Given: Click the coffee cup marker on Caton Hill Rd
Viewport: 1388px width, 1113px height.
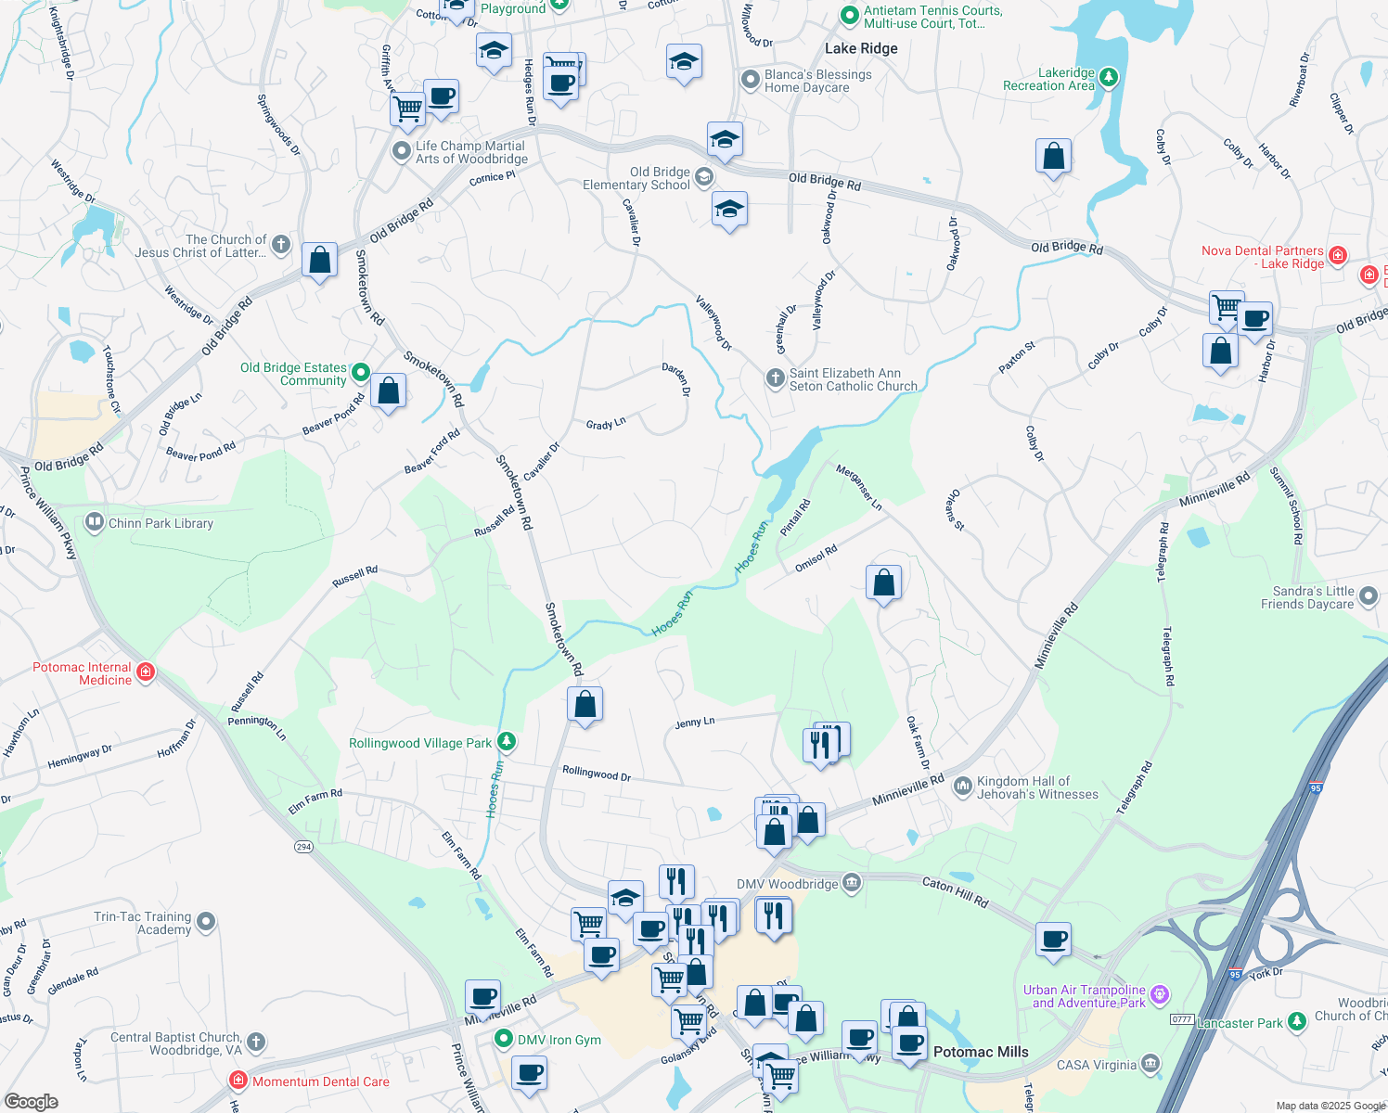Looking at the screenshot, I should pos(1054,941).
